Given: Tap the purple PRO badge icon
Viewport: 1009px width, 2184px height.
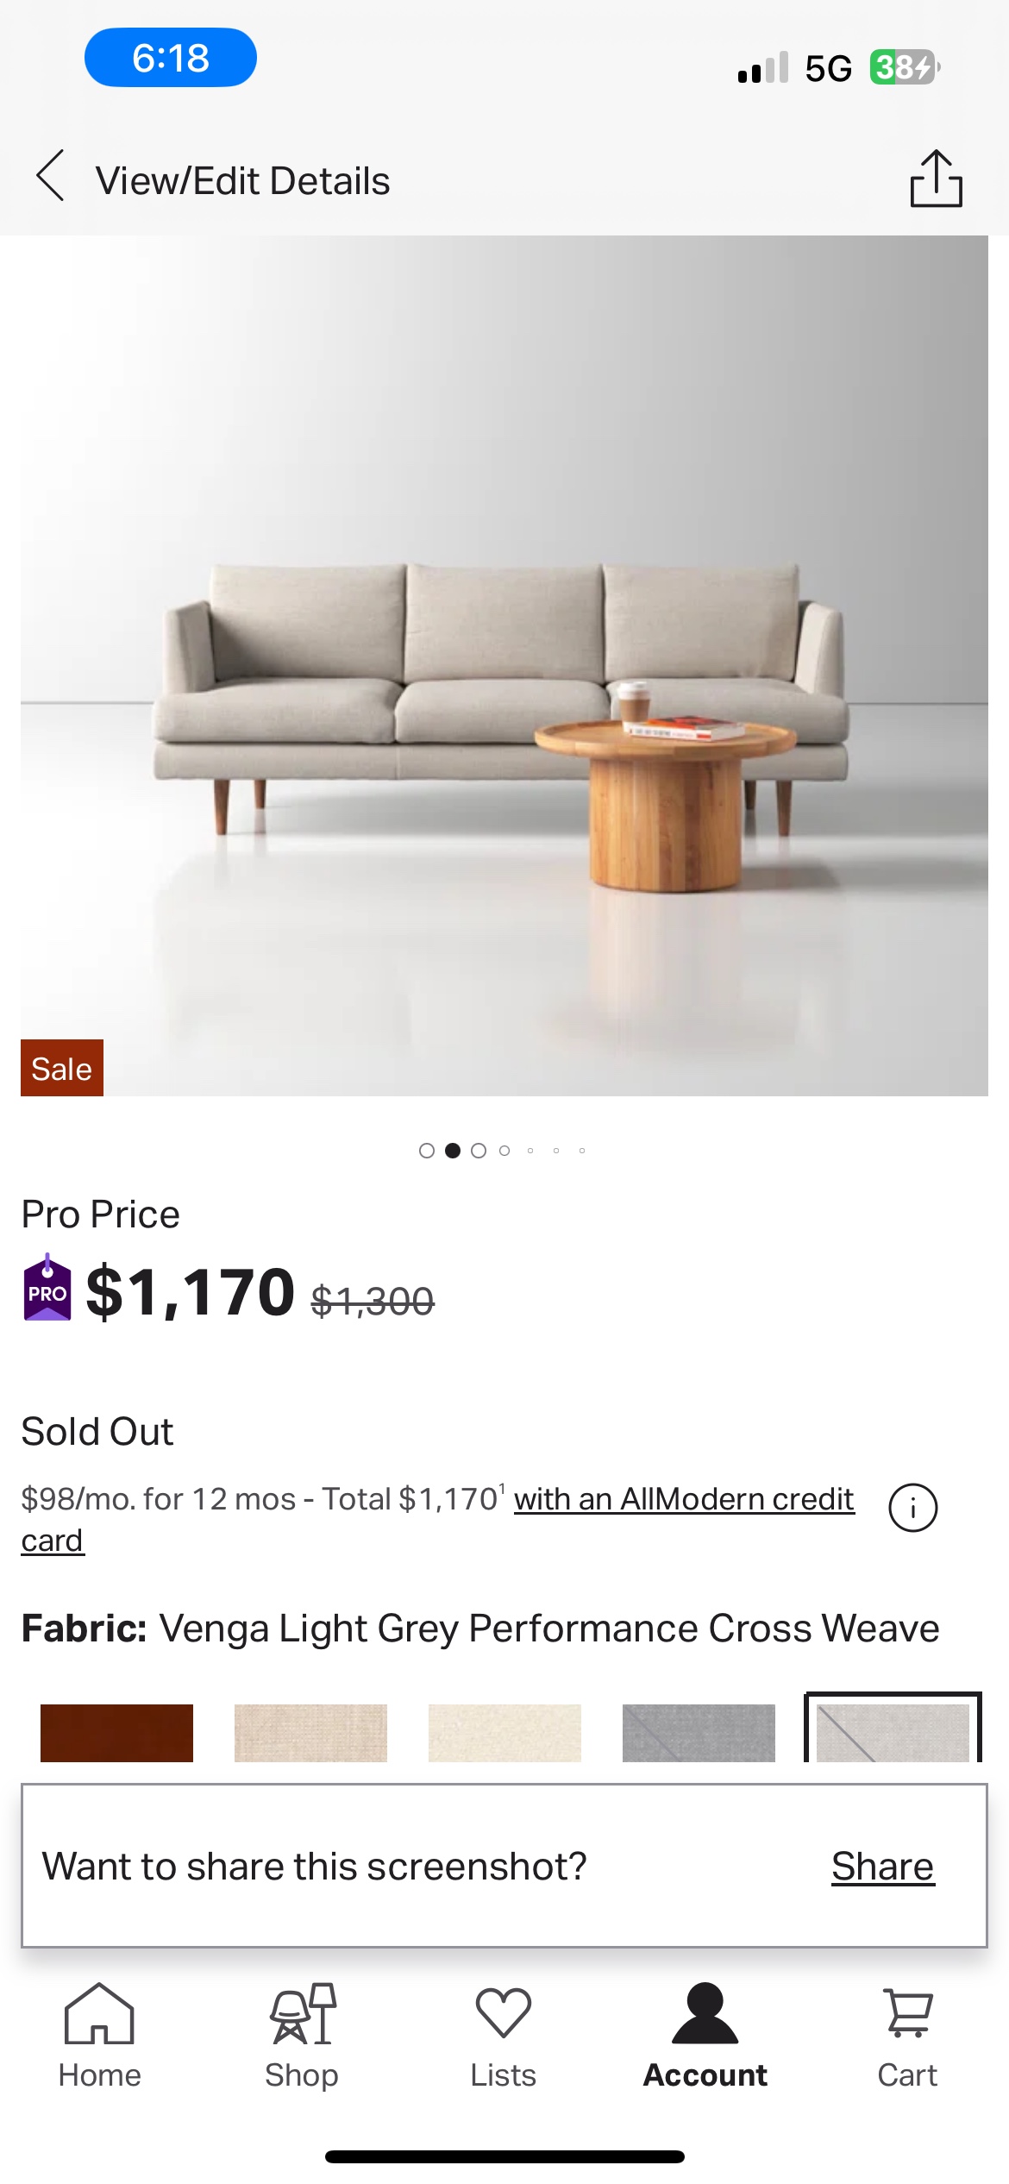Looking at the screenshot, I should click(x=47, y=1289).
